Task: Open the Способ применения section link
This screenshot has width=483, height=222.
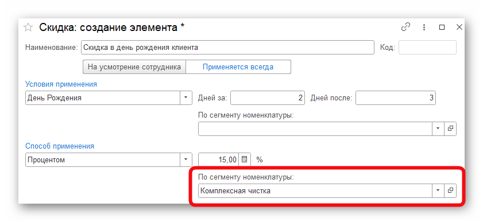Action: pos(60,146)
